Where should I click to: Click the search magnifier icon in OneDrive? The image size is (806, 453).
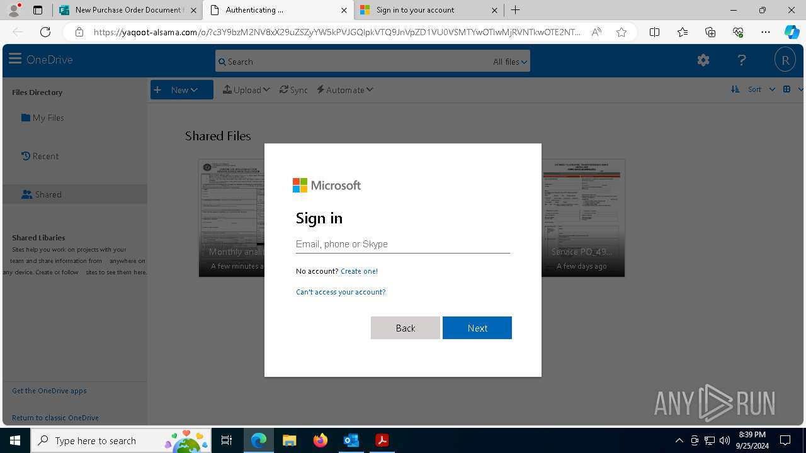[x=222, y=62]
